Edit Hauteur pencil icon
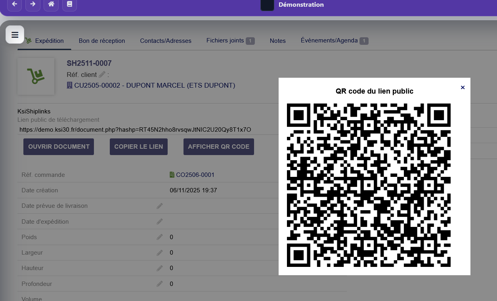497x301 pixels. (x=160, y=268)
